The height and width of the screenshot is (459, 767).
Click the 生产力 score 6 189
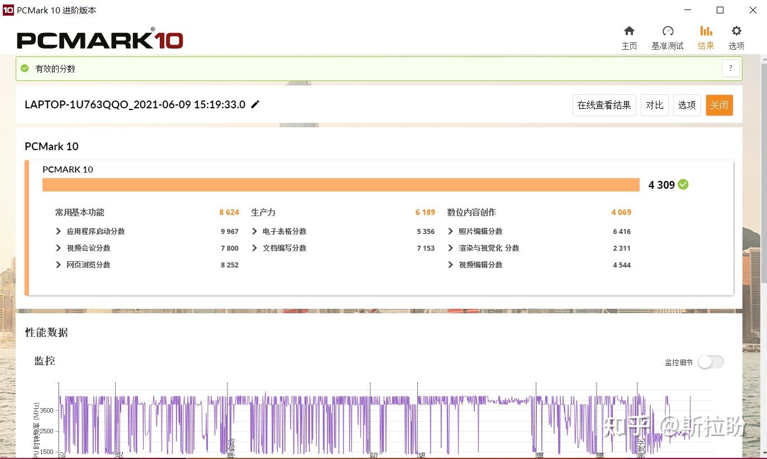pyautogui.click(x=425, y=212)
